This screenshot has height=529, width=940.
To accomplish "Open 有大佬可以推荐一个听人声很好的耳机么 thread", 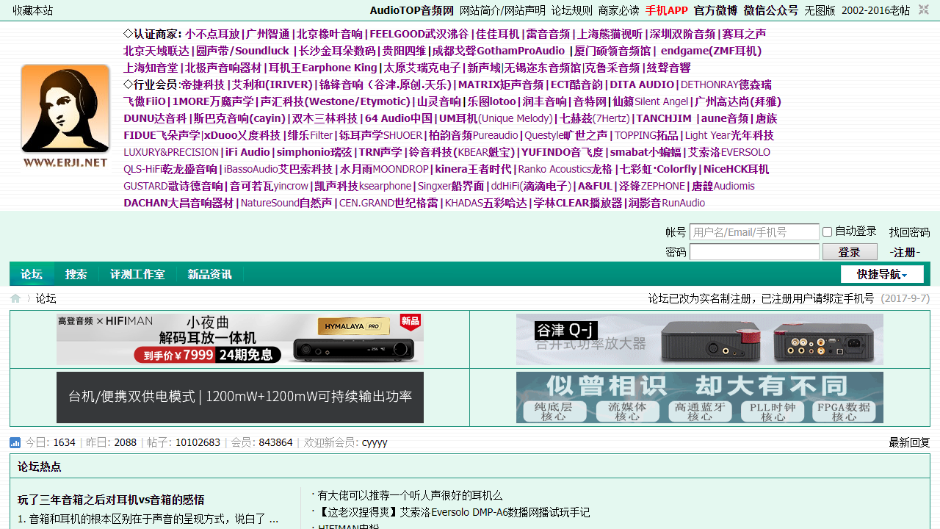I will tap(410, 496).
